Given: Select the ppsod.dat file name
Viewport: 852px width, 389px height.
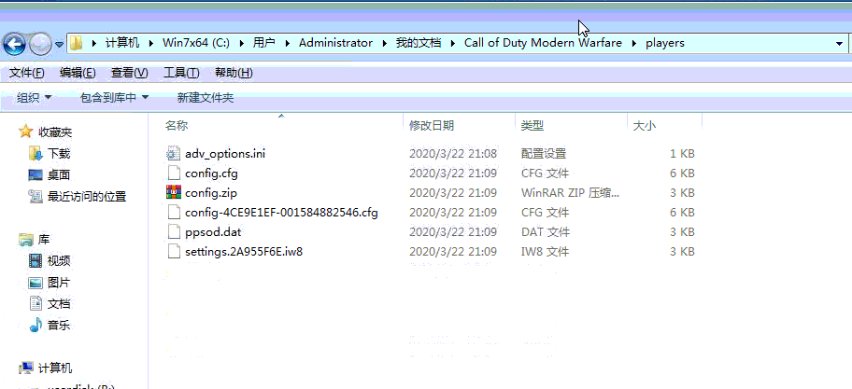Looking at the screenshot, I should coord(213,232).
